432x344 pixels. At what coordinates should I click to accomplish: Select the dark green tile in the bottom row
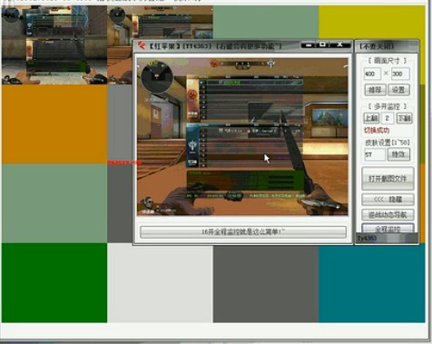[x=54, y=283]
